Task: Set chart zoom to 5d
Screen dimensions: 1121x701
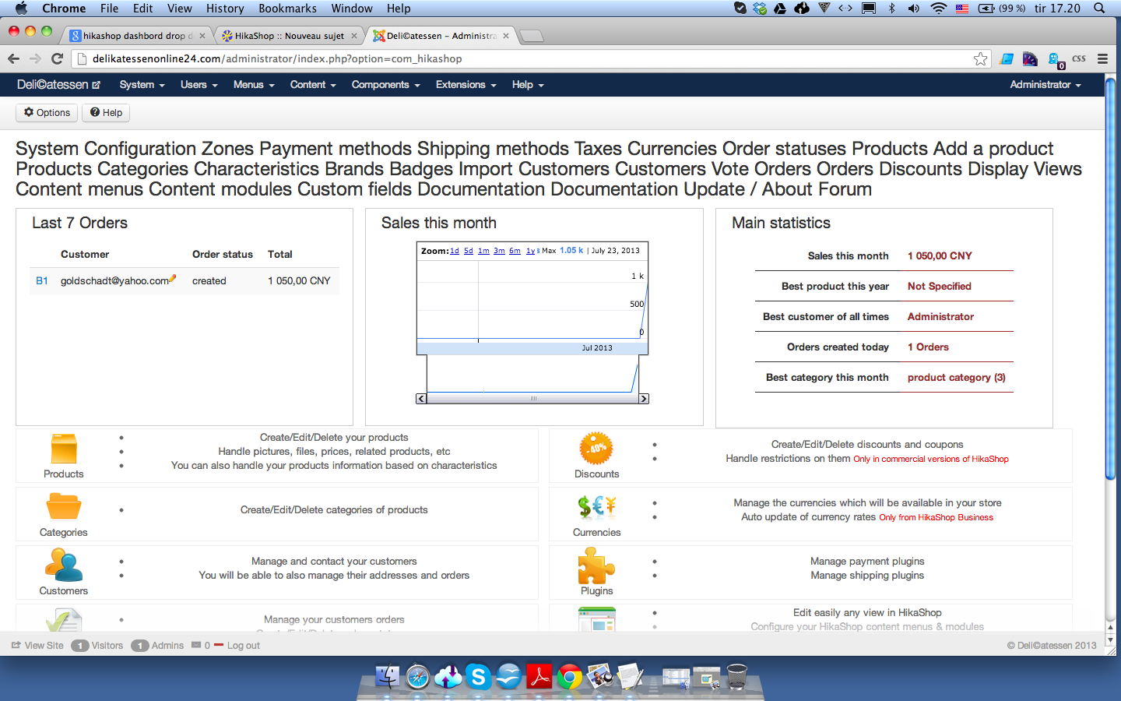Action: [x=469, y=251]
